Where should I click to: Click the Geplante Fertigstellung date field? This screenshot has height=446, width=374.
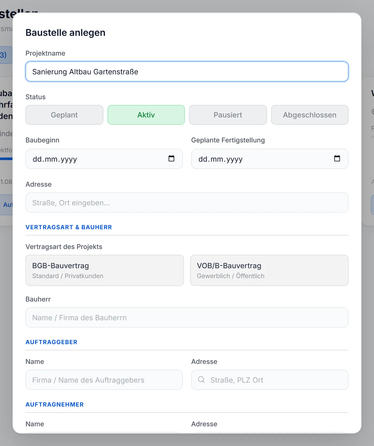270,159
